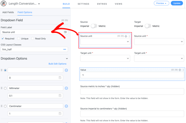Uncheck the Required checkbox
Image resolution: width=186 pixels, height=123 pixels.
(x=2, y=39)
